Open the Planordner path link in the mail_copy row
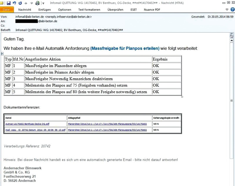 pos(107,130)
